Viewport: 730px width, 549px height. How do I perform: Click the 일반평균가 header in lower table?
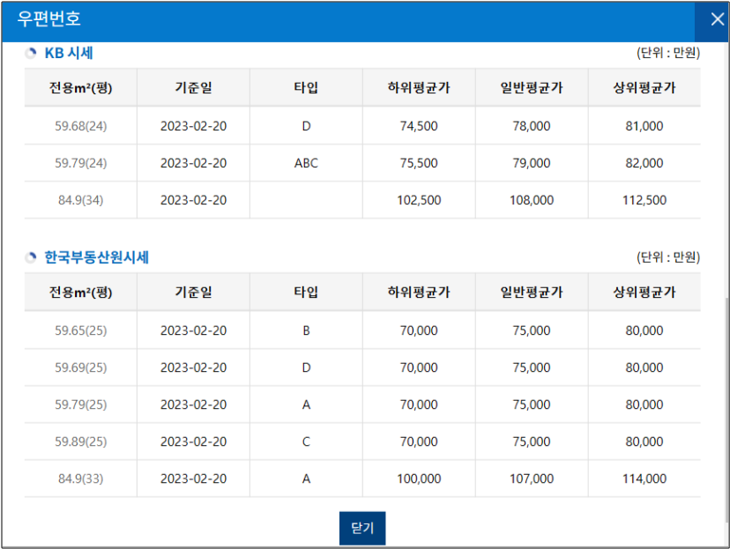pyautogui.click(x=532, y=293)
